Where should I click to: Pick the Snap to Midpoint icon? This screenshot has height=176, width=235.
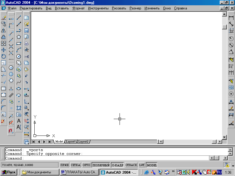pos(11,40)
